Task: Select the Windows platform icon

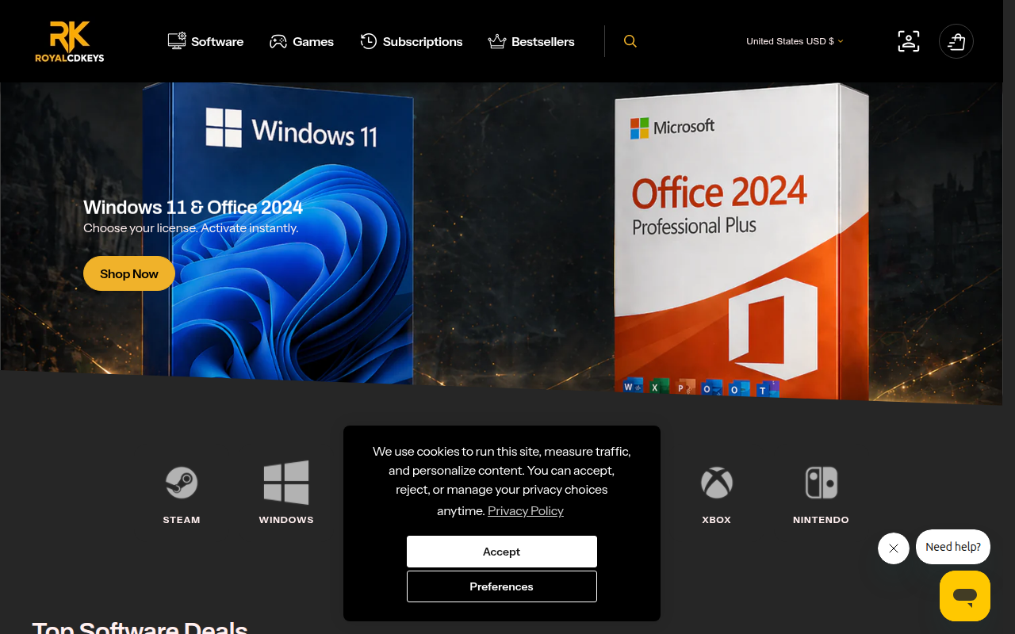Action: [x=286, y=482]
